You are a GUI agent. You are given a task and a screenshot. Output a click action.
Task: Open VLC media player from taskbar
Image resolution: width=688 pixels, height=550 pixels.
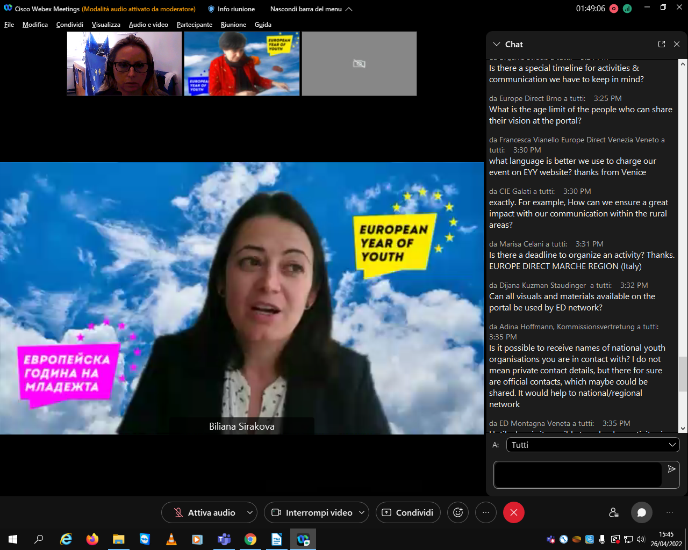[x=171, y=539]
